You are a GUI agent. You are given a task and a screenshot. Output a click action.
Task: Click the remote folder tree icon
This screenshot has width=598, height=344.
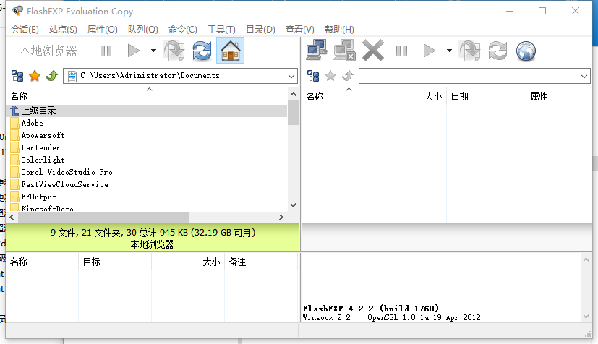point(313,76)
